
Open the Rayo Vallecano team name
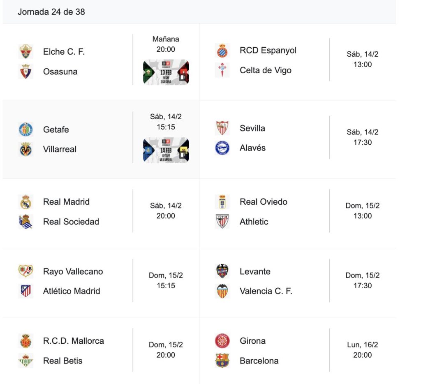point(73,271)
